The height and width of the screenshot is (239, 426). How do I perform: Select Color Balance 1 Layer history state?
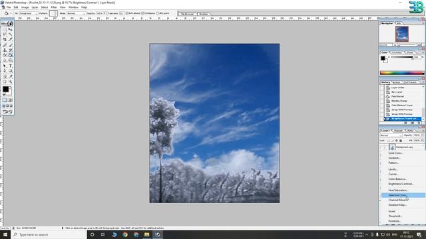[402, 105]
